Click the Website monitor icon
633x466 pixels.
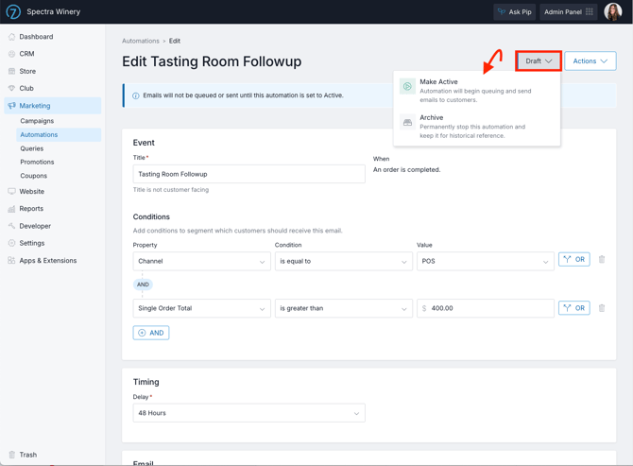point(11,191)
